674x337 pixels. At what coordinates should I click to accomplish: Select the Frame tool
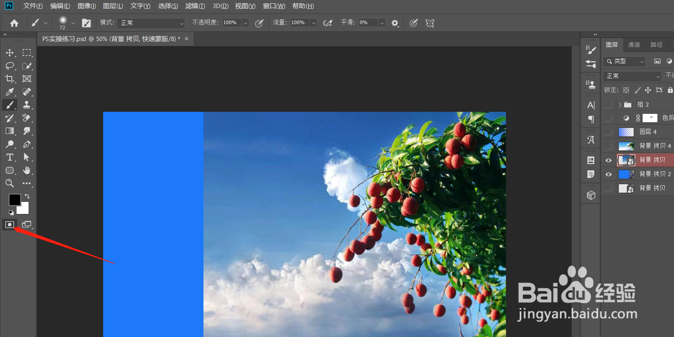[27, 79]
